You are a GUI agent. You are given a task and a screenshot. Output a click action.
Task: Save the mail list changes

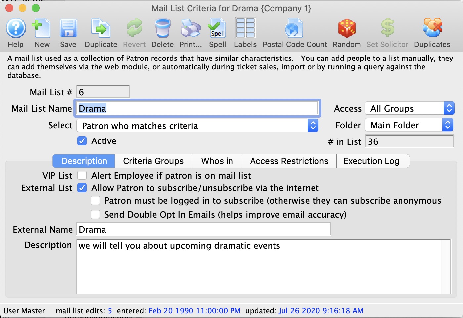pyautogui.click(x=68, y=31)
